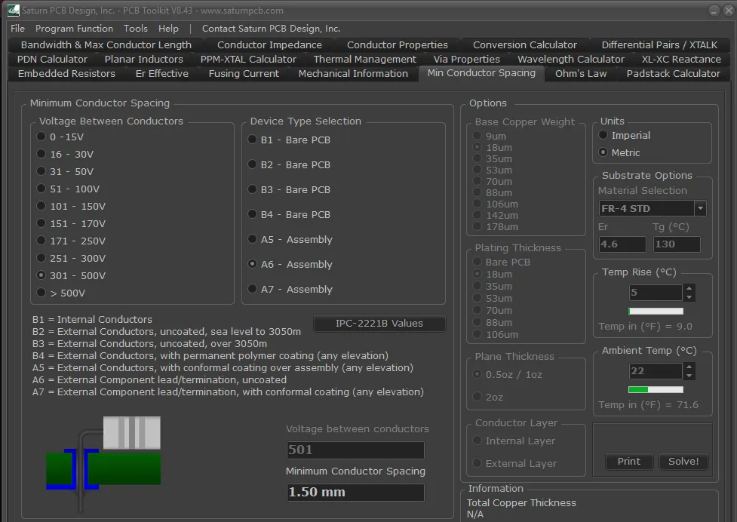
Task: Open the PDN Calculator tab
Action: (52, 59)
